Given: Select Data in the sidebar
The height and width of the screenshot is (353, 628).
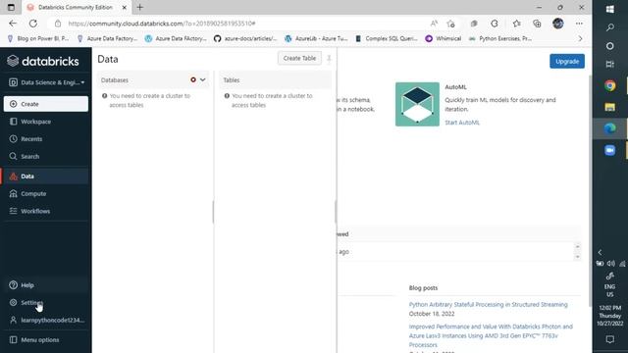Looking at the screenshot, I should tap(45, 176).
